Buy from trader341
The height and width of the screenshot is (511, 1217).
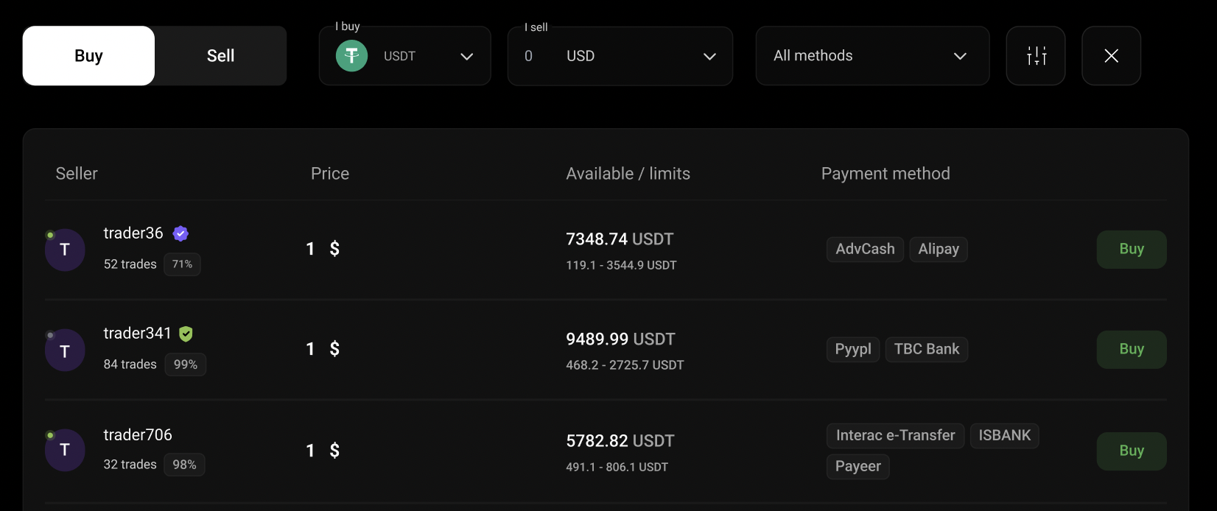(1131, 350)
